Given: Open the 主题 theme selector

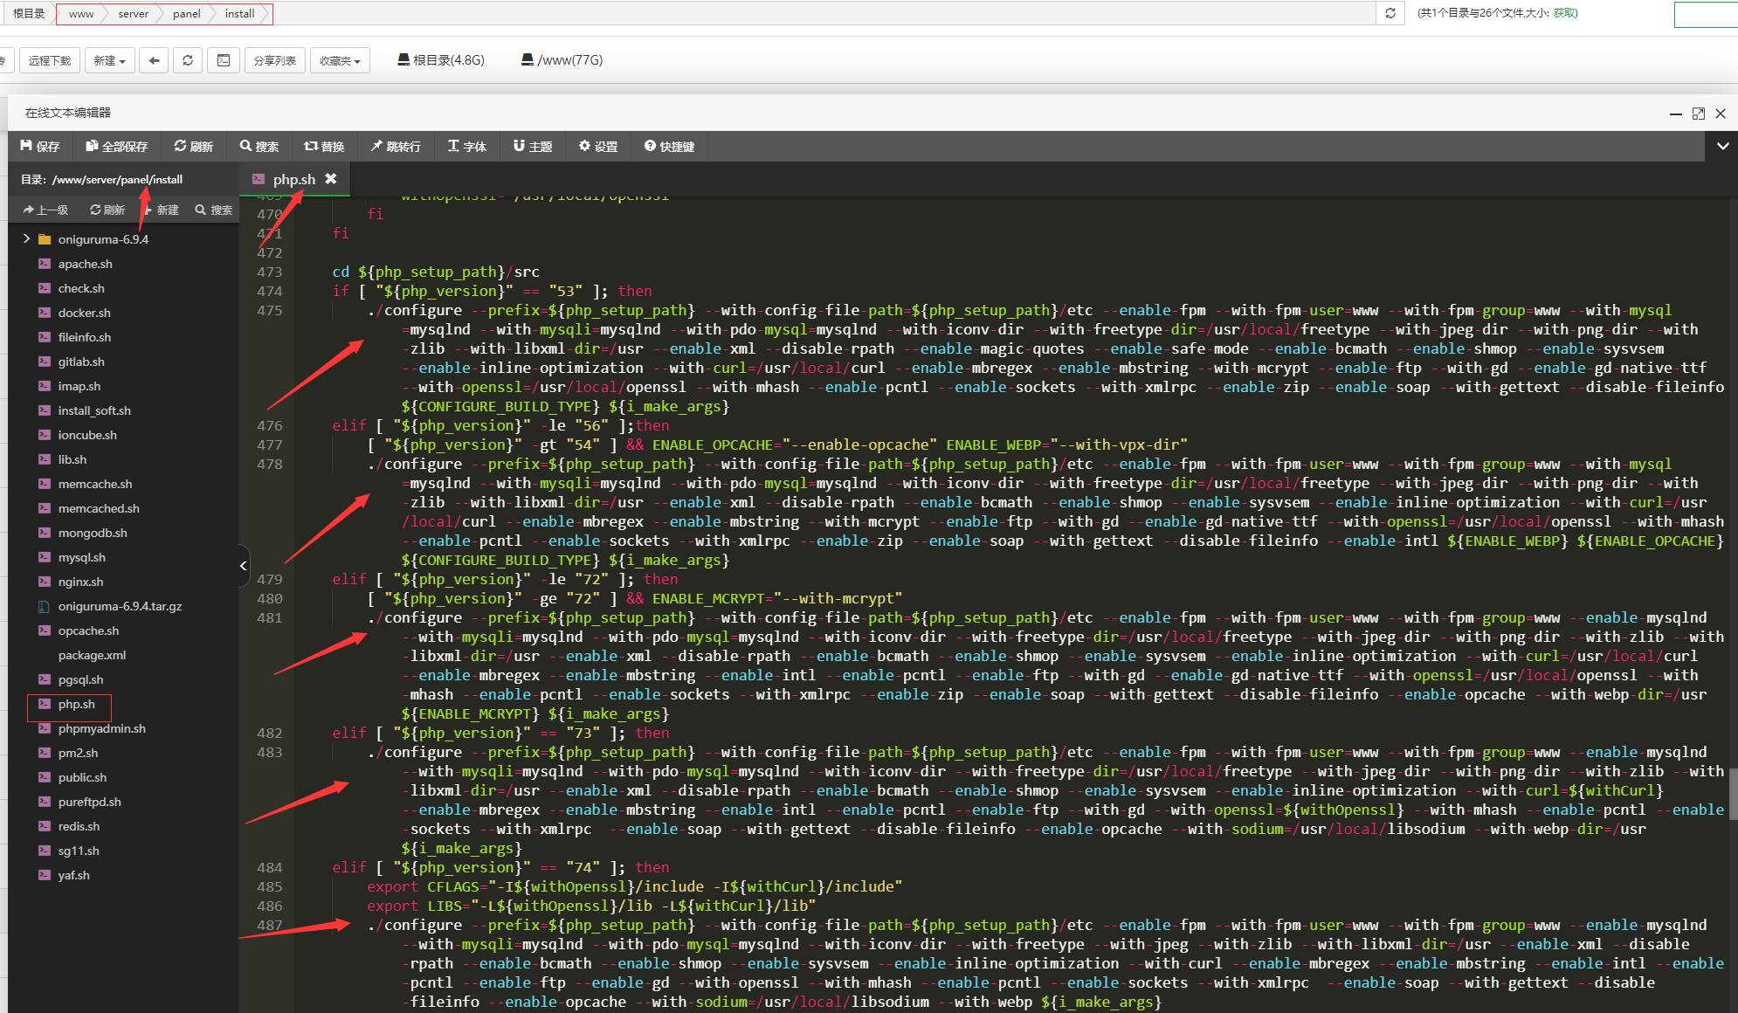Looking at the screenshot, I should tap(533, 146).
